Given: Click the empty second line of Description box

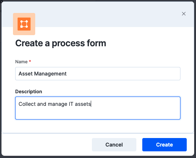Looking at the screenshot, I should (x=98, y=113).
